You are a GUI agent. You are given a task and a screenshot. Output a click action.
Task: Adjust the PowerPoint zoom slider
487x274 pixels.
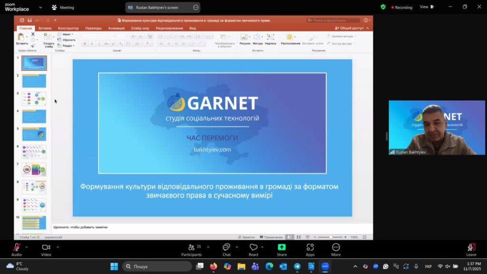331,237
